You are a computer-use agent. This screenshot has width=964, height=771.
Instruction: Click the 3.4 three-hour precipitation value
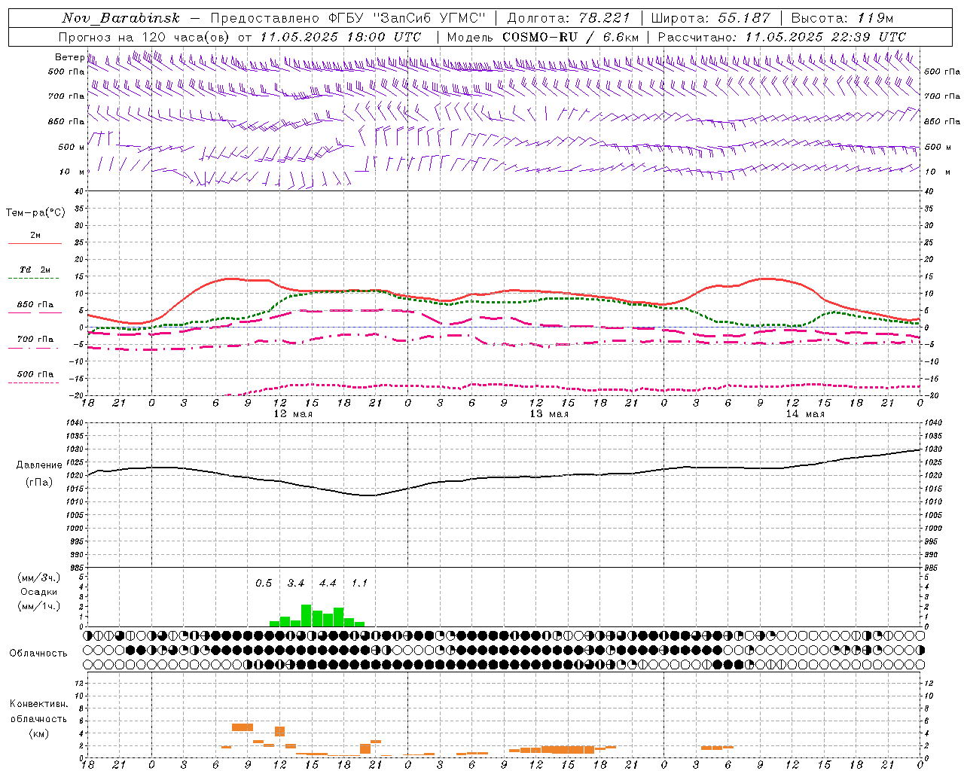(x=296, y=584)
